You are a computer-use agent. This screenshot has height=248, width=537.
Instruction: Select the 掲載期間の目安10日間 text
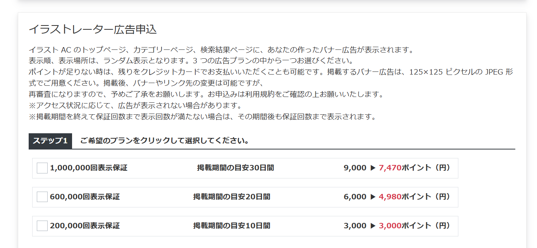click(x=232, y=226)
